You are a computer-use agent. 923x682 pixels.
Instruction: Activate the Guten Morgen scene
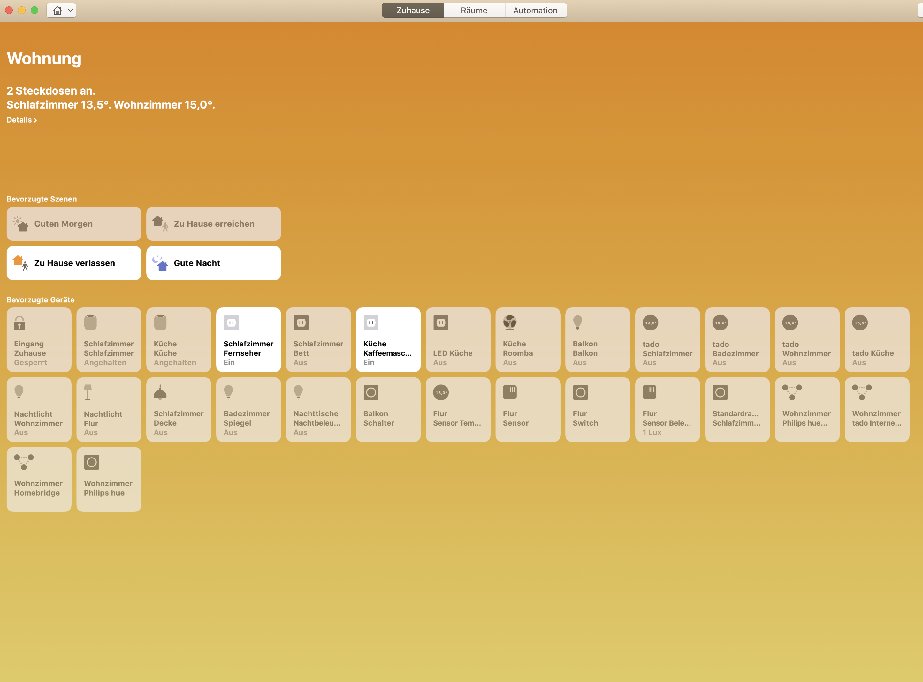[73, 224]
